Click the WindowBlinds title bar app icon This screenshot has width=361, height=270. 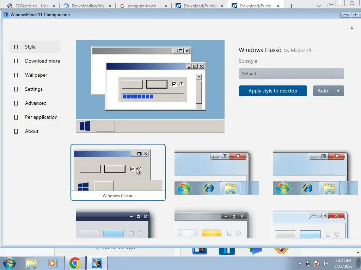click(x=6, y=15)
